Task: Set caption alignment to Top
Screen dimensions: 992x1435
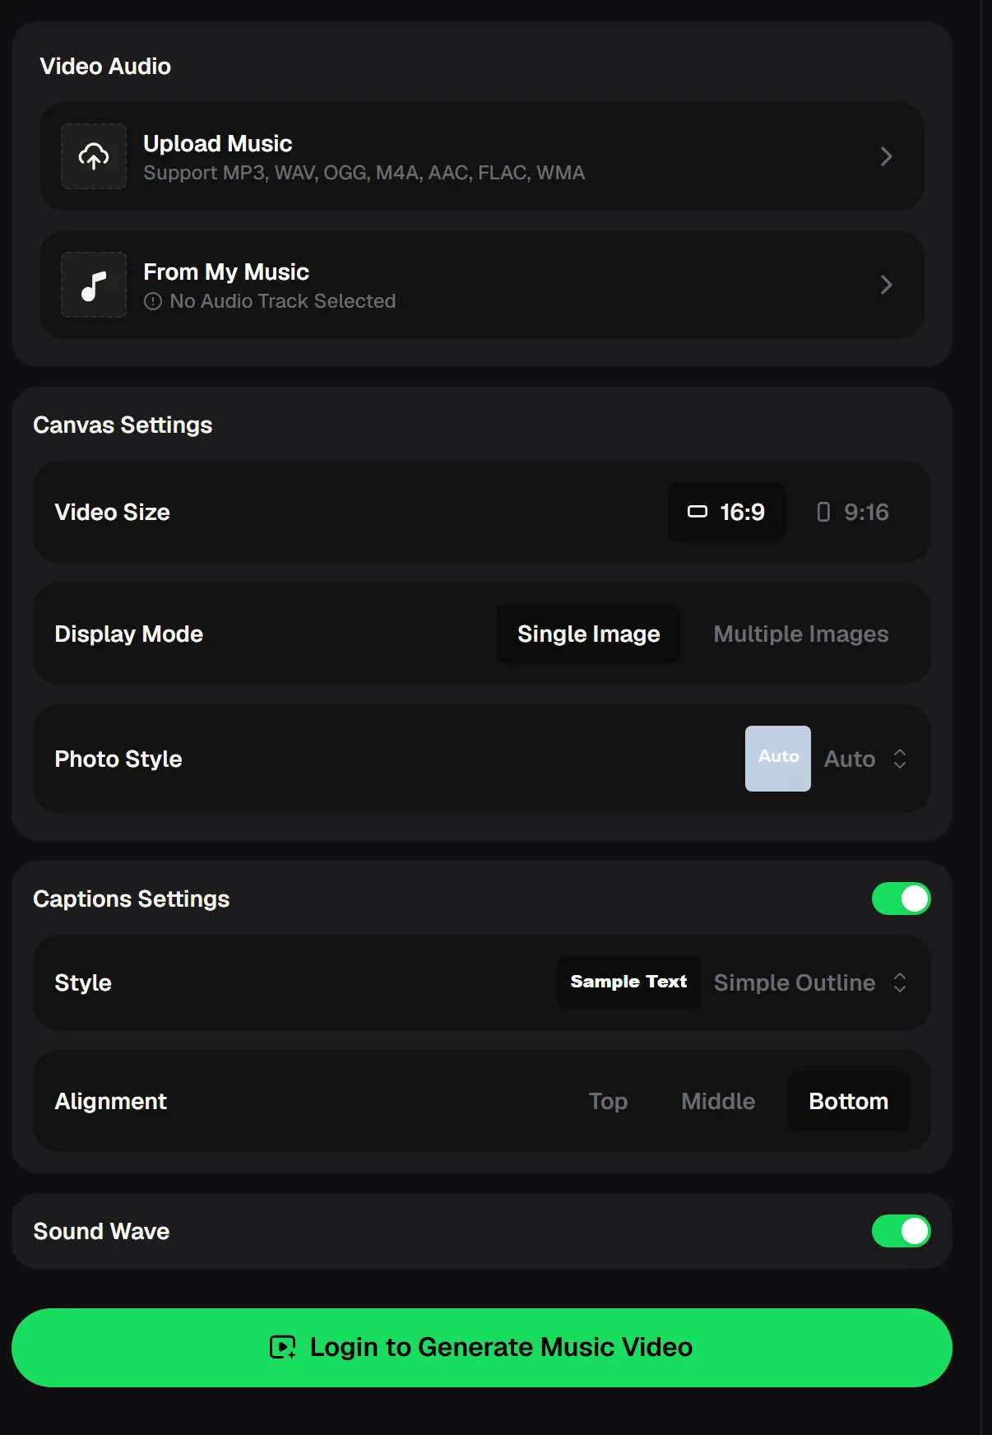Action: 608,1101
